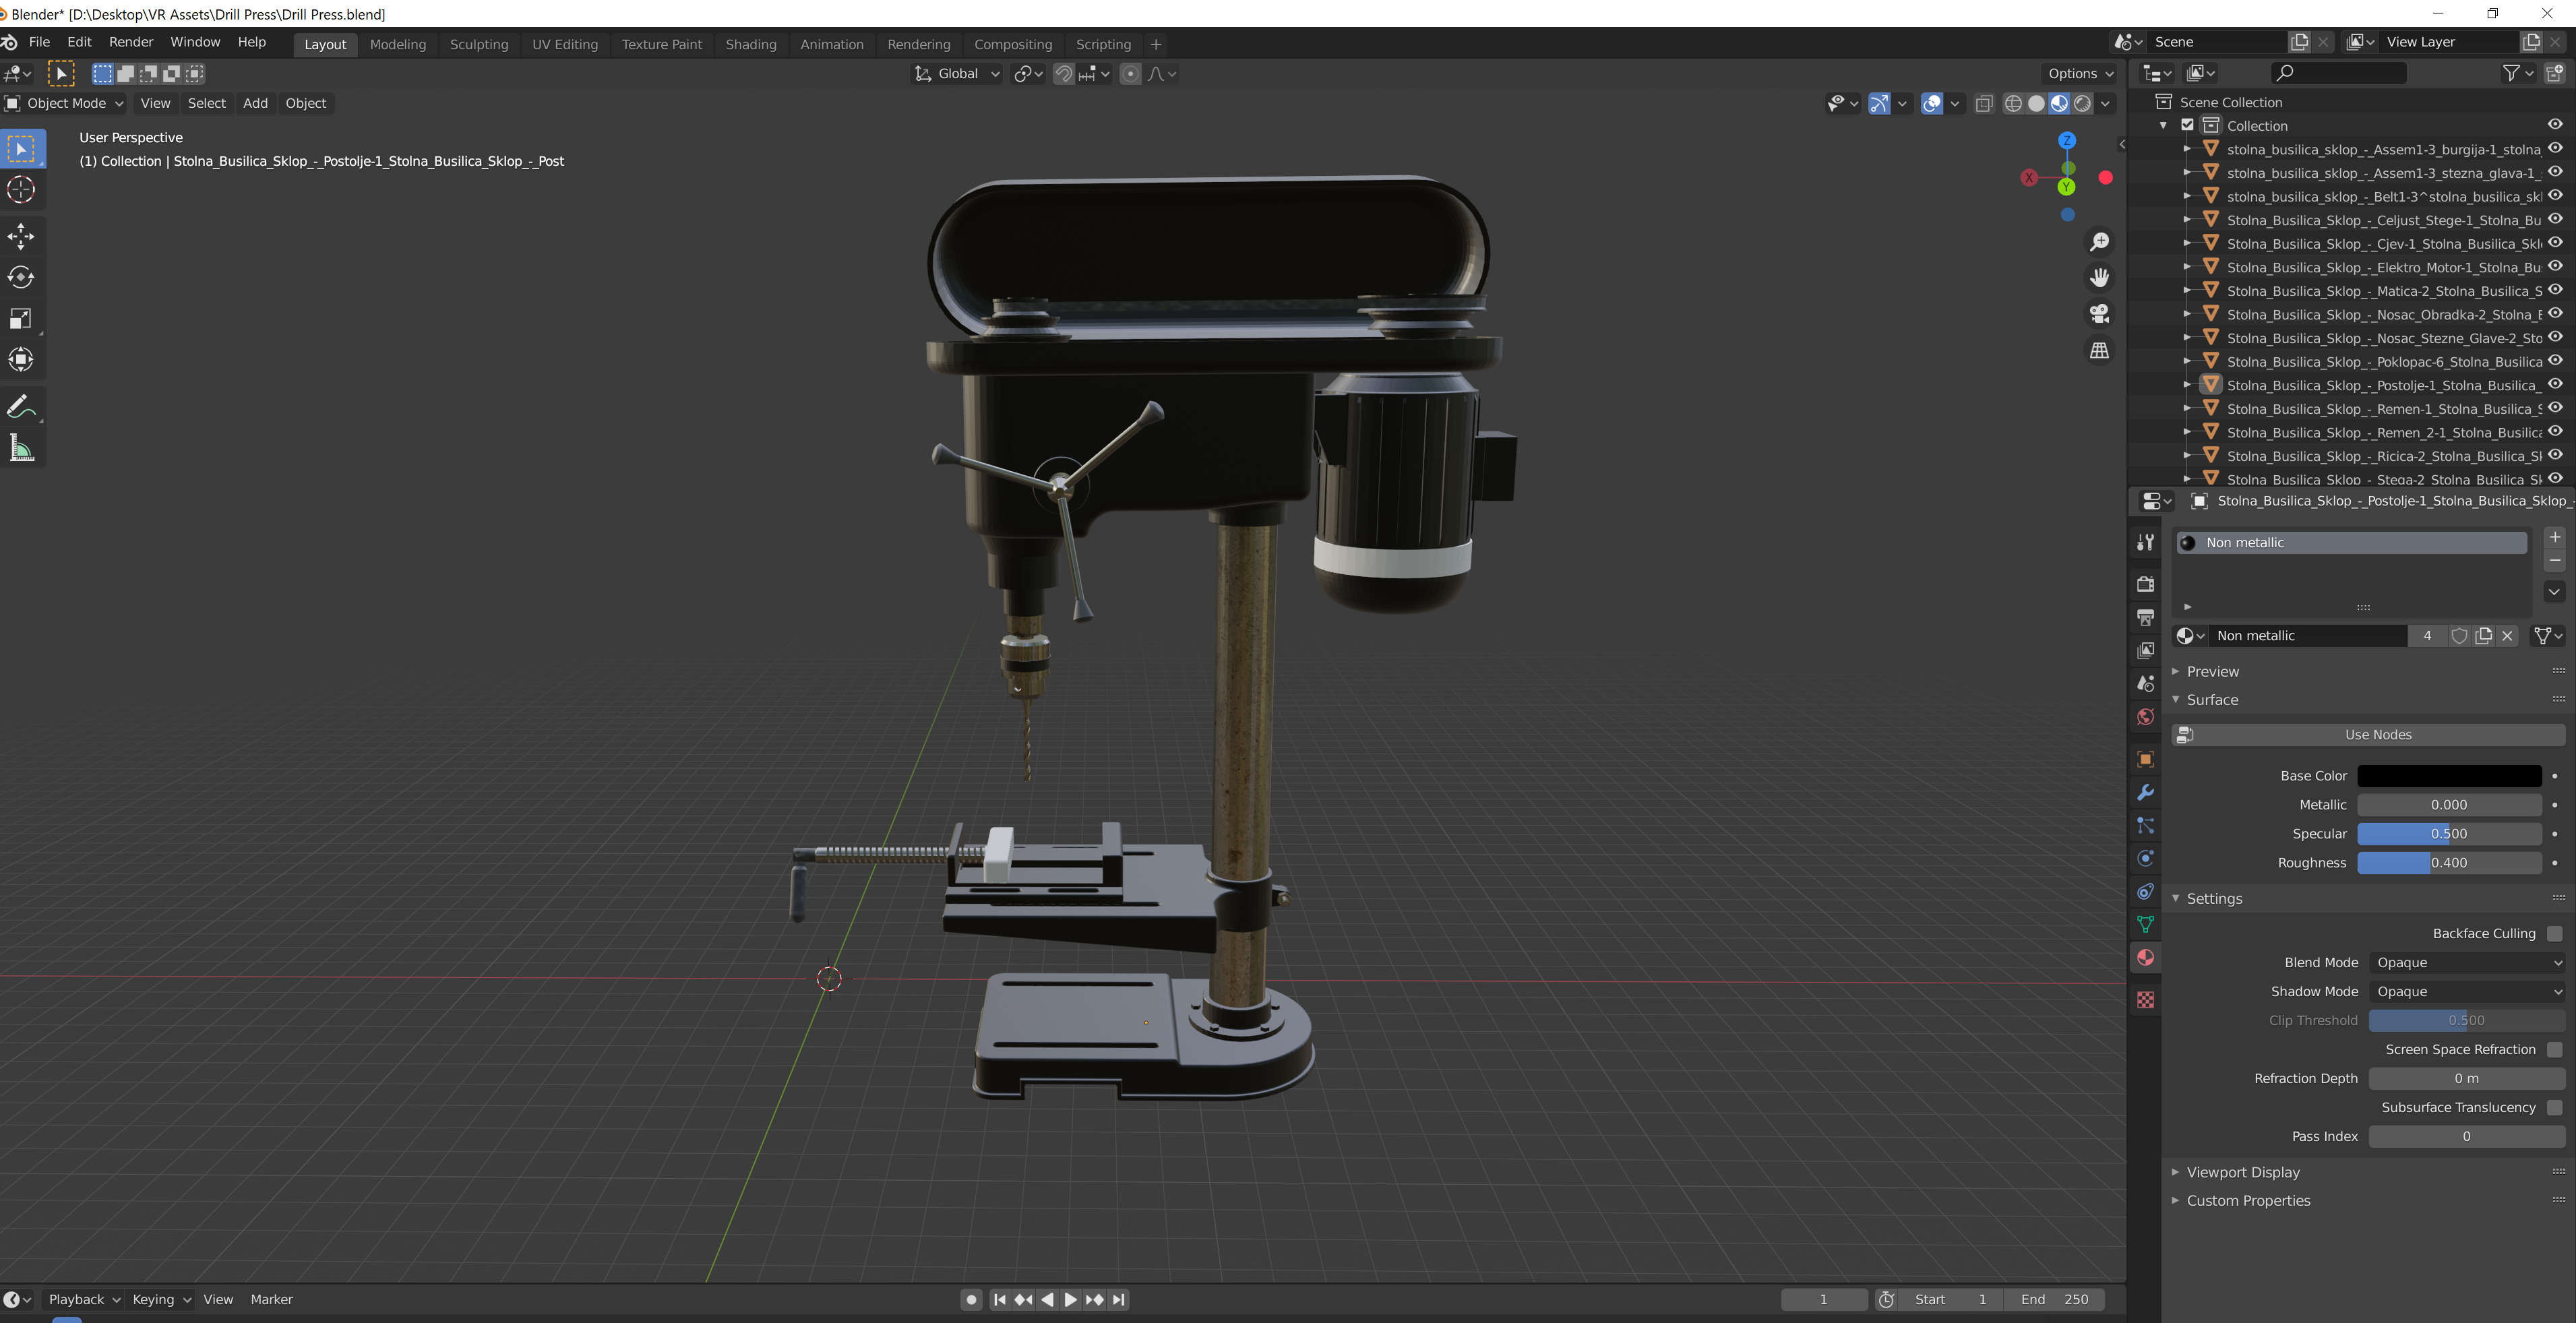The image size is (2576, 1323).
Task: Open the Texture checker properties tab
Action: coord(2145,1000)
